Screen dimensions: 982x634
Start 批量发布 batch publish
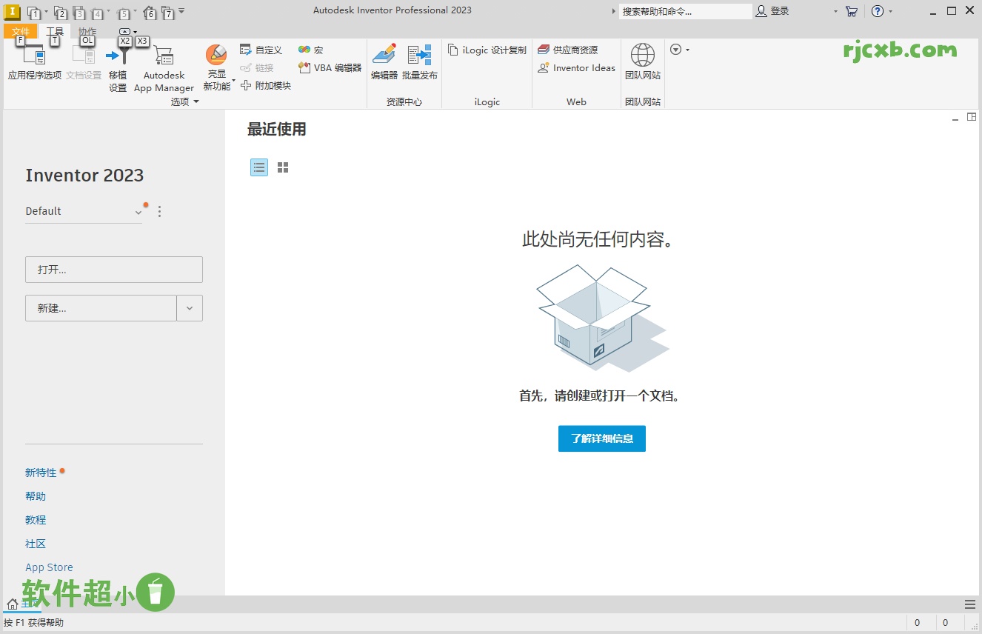tap(420, 63)
